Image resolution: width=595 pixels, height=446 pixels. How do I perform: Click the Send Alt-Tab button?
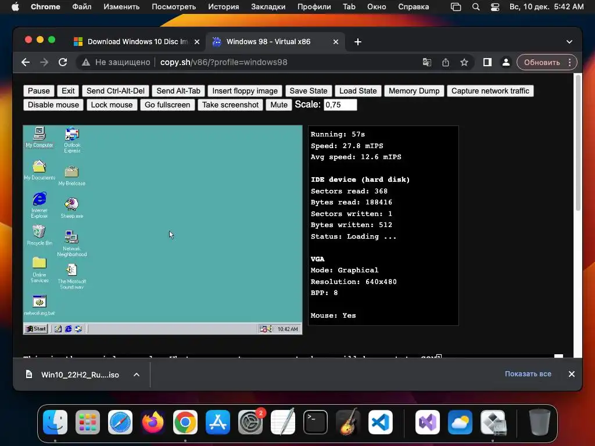pyautogui.click(x=178, y=91)
